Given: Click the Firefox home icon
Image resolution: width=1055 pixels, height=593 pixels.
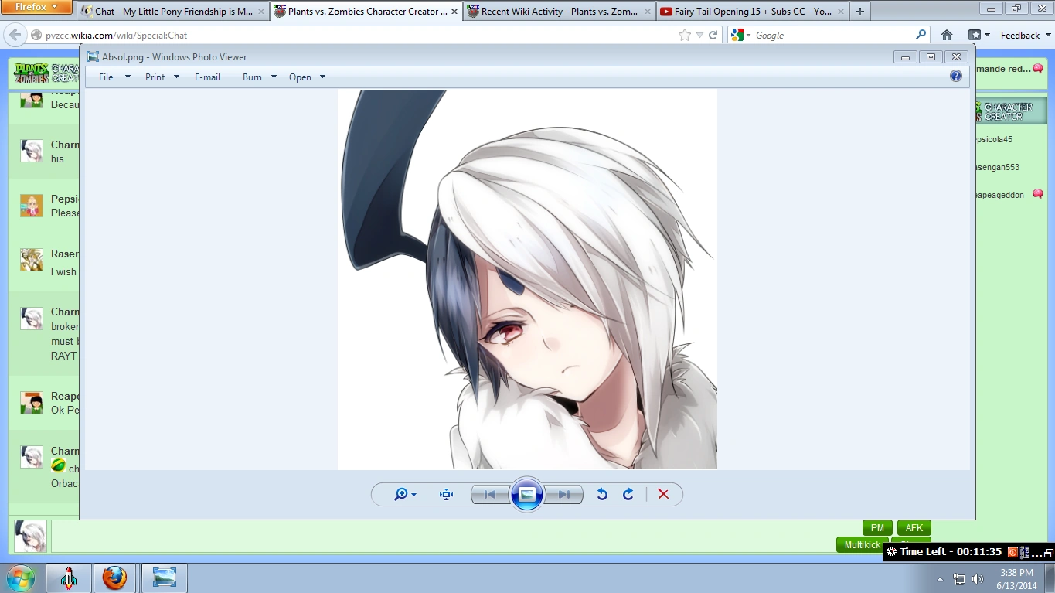Looking at the screenshot, I should click(x=947, y=35).
